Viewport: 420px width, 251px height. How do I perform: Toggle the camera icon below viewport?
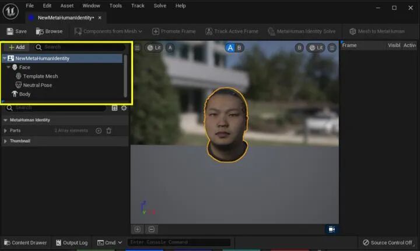point(331,229)
